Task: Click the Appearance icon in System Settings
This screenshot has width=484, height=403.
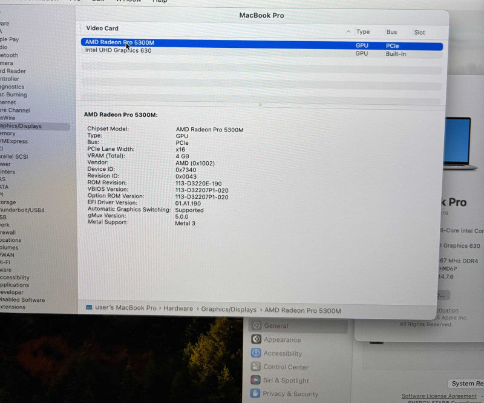Action: (x=256, y=339)
